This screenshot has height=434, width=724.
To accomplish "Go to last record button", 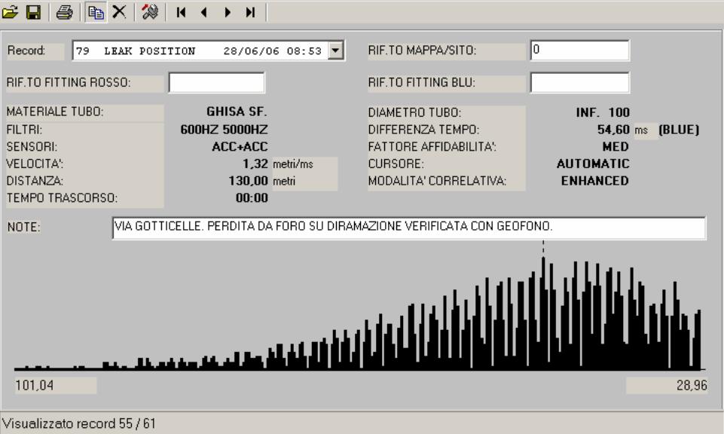I will coord(250,13).
